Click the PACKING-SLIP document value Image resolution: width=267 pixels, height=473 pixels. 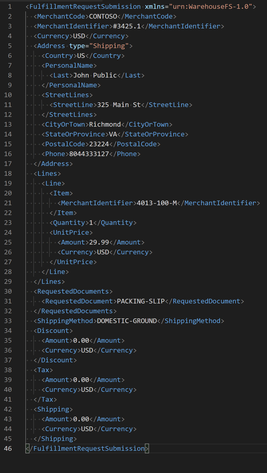pyautogui.click(x=141, y=301)
